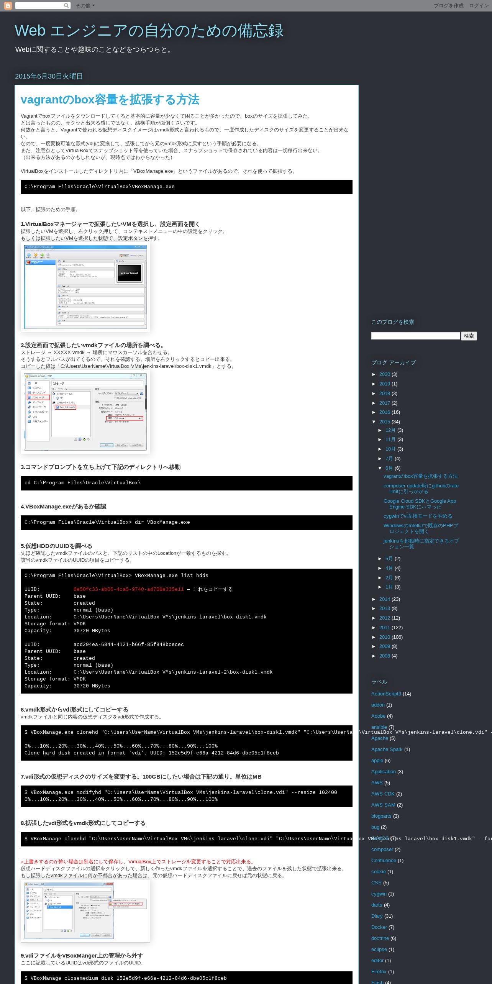This screenshot has width=492, height=984.
Task: Click the ブログを作成 link
Action: tap(448, 6)
